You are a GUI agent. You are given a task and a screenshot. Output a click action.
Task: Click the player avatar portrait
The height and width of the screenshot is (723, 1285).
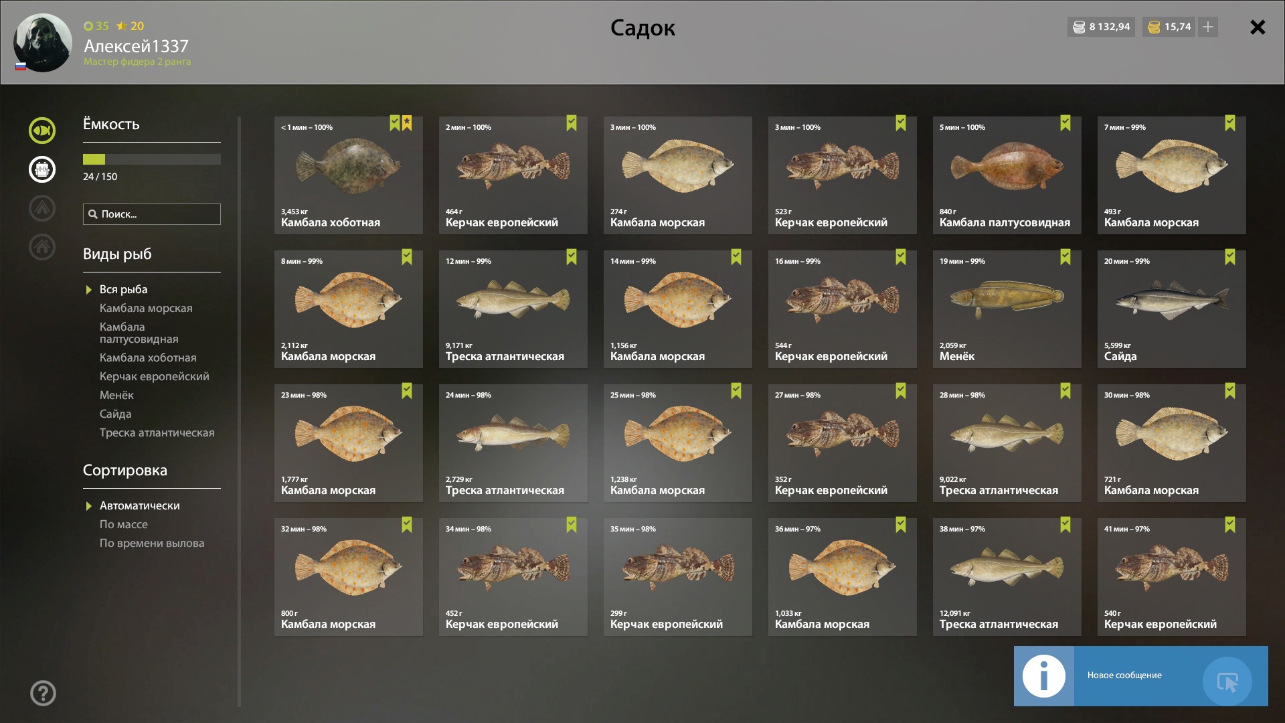43,43
